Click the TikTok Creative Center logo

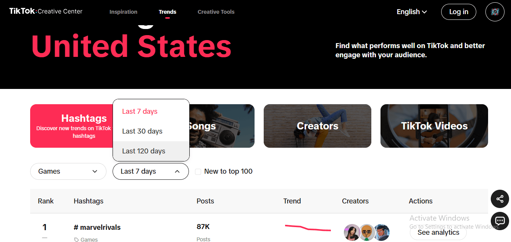click(x=46, y=11)
